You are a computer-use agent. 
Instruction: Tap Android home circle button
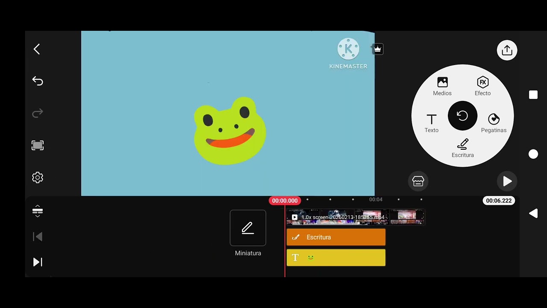(x=533, y=154)
